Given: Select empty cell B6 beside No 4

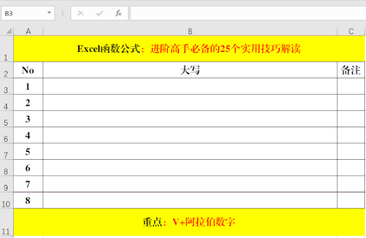Looking at the screenshot, I should [x=190, y=135].
